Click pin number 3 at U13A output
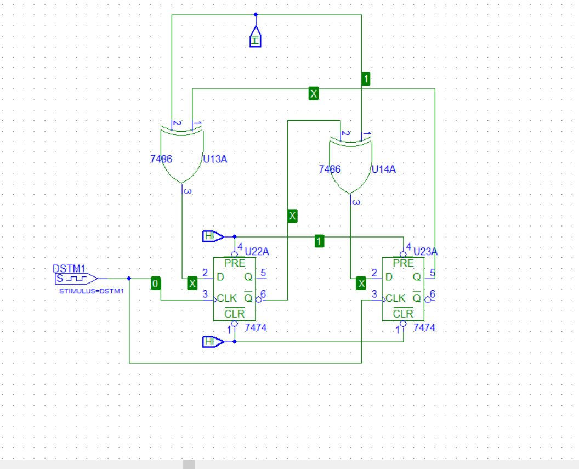This screenshot has width=579, height=469. click(188, 191)
